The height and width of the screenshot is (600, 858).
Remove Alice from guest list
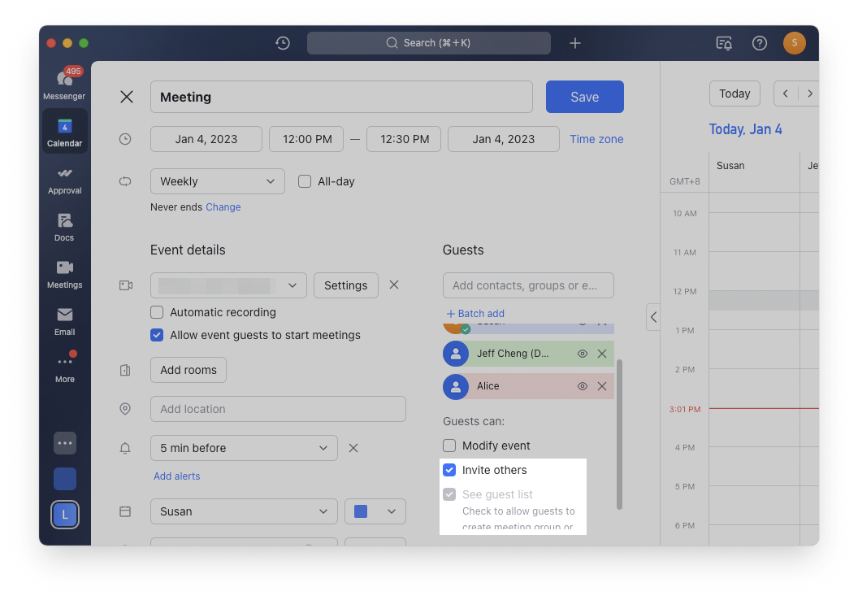tap(602, 386)
